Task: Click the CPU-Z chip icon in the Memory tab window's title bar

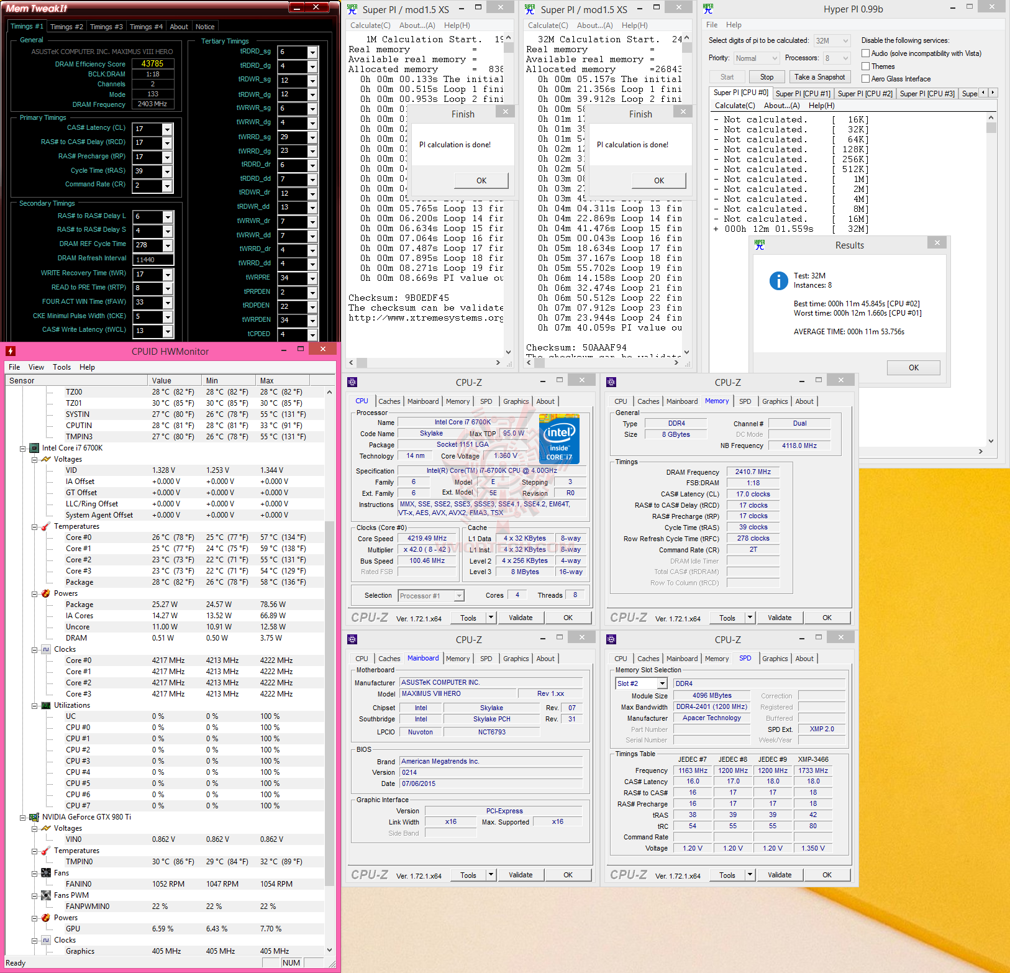Action: (x=611, y=382)
